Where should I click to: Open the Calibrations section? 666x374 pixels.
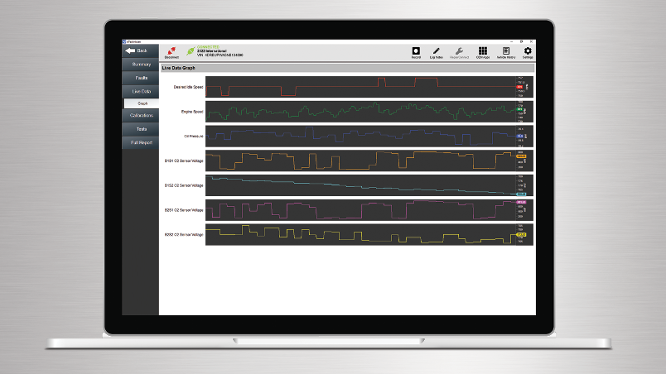140,116
